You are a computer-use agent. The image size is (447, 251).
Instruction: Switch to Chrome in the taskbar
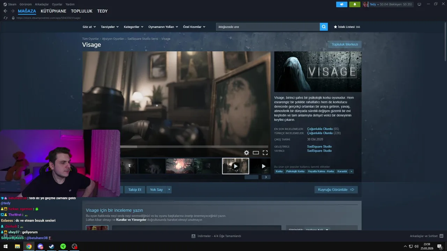(x=29, y=246)
